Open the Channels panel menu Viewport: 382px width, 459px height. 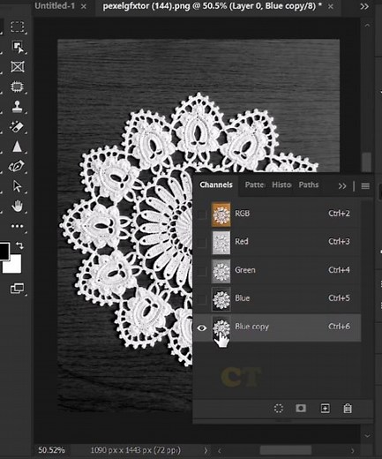(365, 186)
